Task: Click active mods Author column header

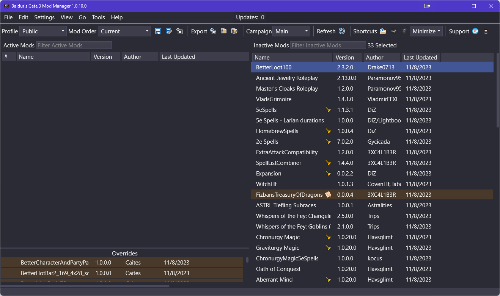Action: click(140, 57)
